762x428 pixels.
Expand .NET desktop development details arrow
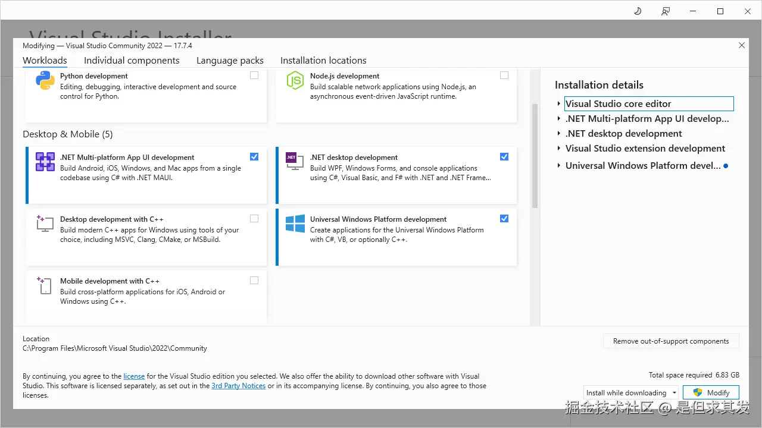click(x=559, y=134)
